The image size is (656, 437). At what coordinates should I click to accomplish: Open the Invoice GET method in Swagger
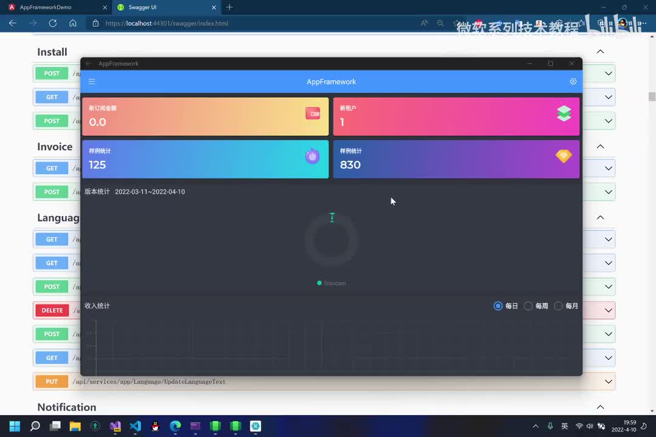tap(52, 168)
